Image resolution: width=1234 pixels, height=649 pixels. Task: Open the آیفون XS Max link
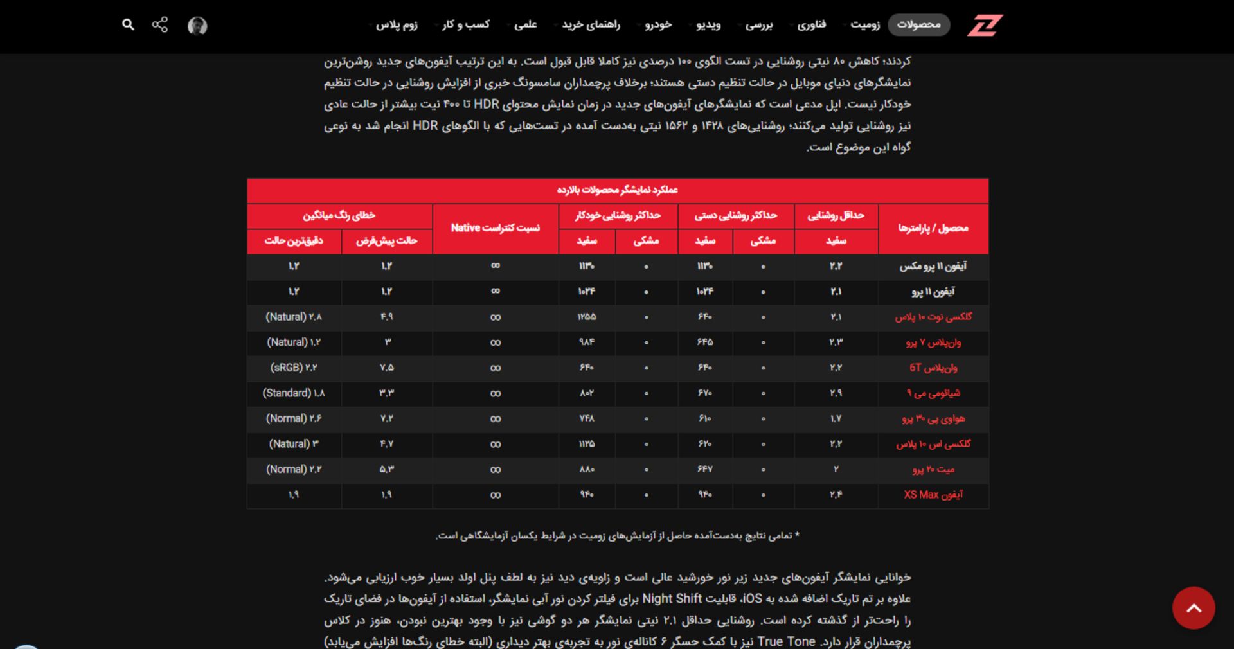click(x=933, y=495)
